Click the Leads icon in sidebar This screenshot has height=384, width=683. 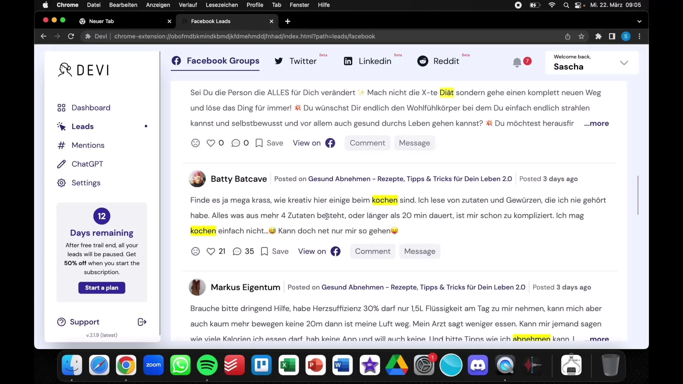(x=62, y=126)
